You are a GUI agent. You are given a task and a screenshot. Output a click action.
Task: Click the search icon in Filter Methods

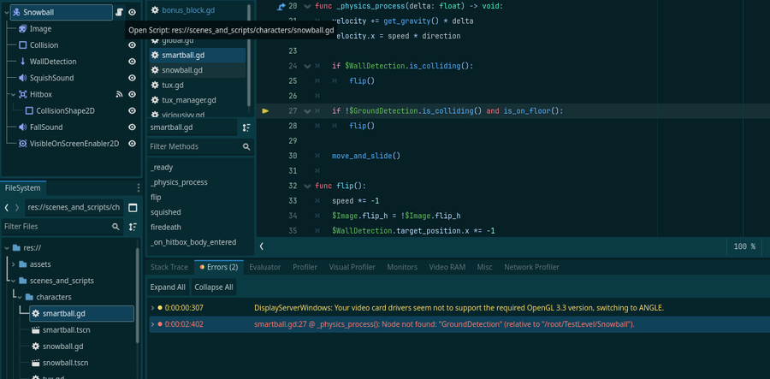[x=246, y=147]
